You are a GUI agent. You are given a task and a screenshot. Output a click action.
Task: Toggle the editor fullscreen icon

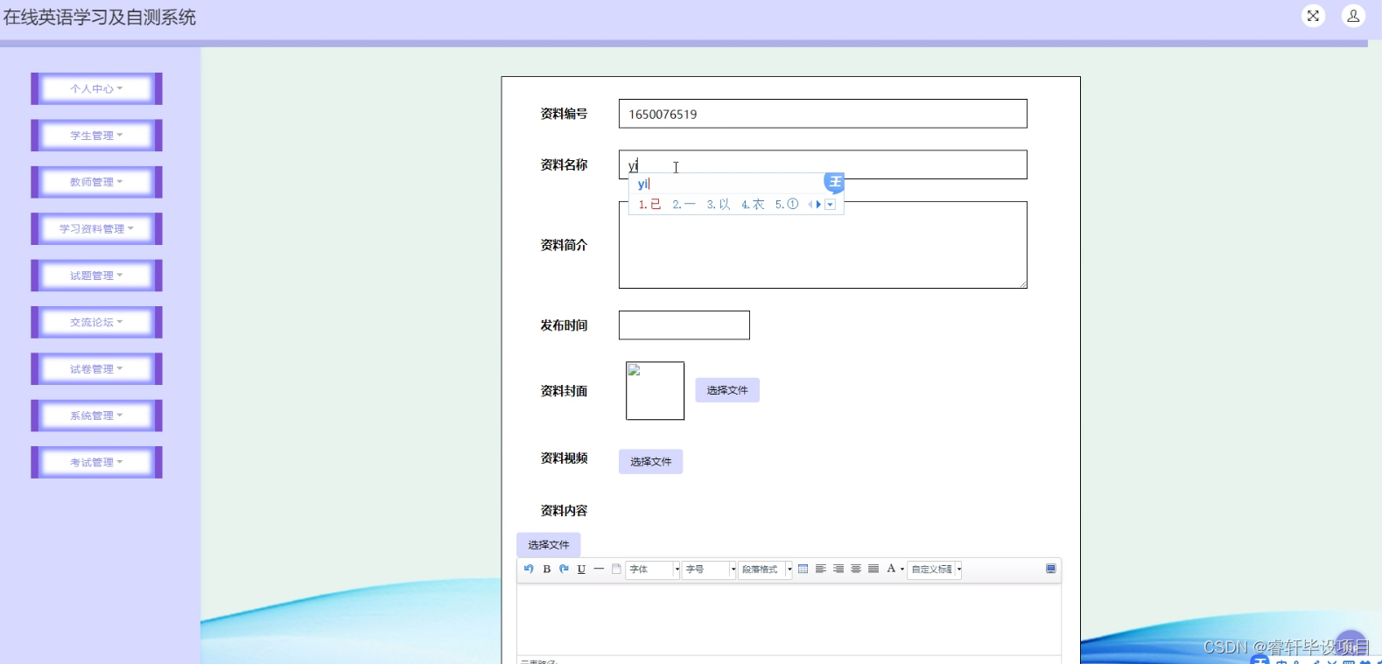[x=1051, y=569]
